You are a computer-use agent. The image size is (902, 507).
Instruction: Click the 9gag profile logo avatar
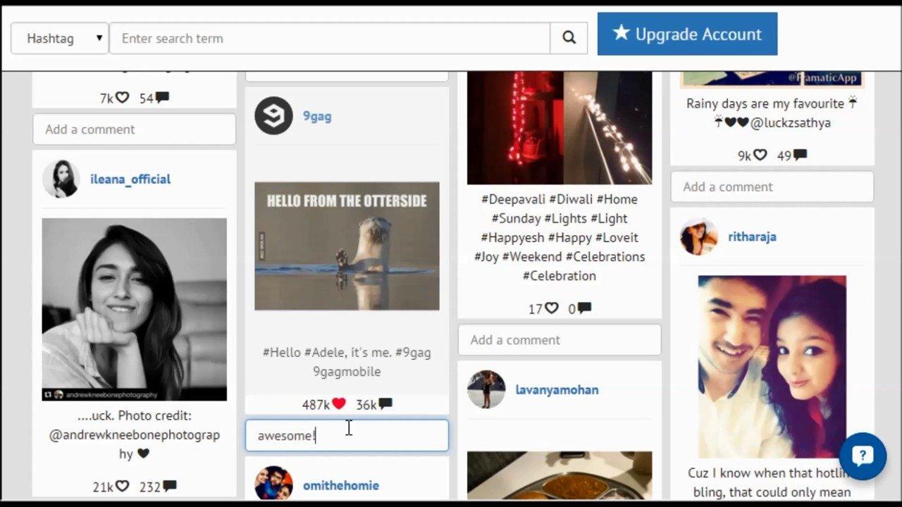point(273,116)
